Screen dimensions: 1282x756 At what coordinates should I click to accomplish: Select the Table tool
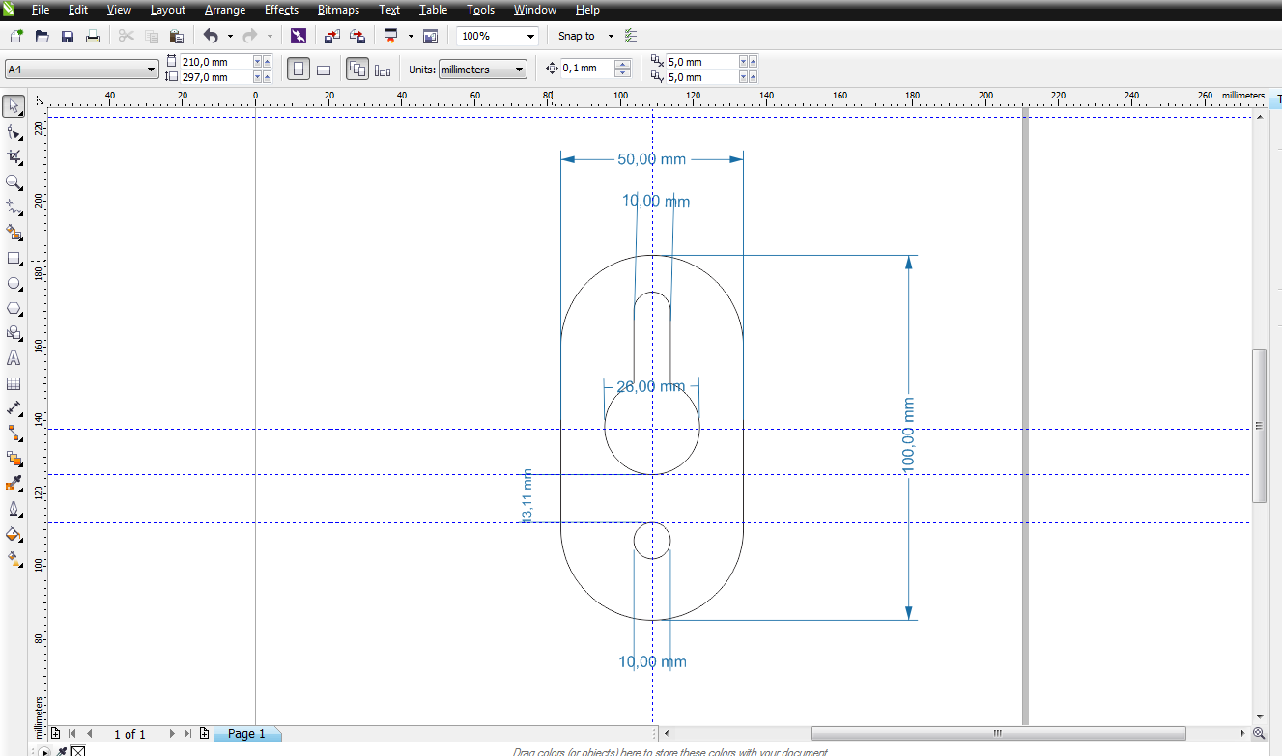click(x=14, y=383)
